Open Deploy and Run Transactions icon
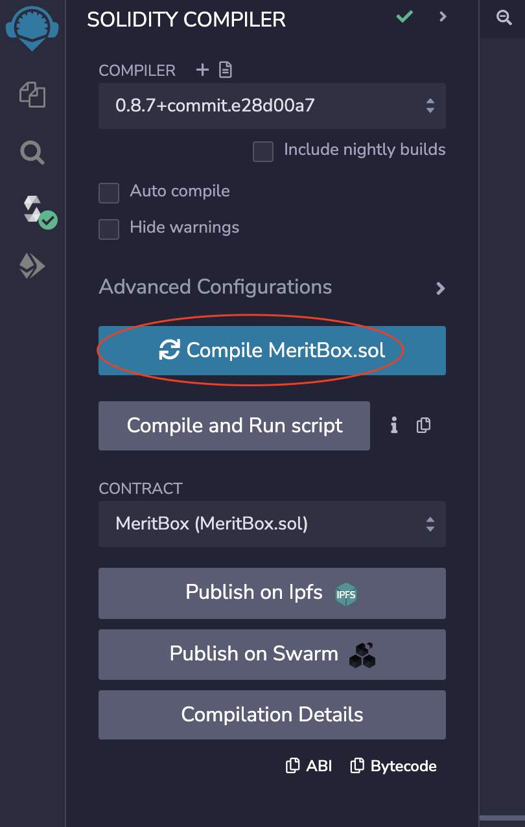This screenshot has height=827, width=525. (32, 266)
